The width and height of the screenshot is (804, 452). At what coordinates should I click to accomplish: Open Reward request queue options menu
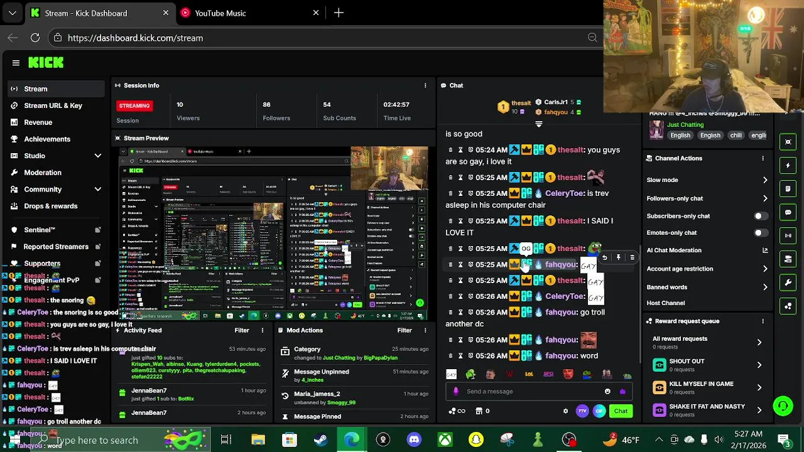pos(763,321)
